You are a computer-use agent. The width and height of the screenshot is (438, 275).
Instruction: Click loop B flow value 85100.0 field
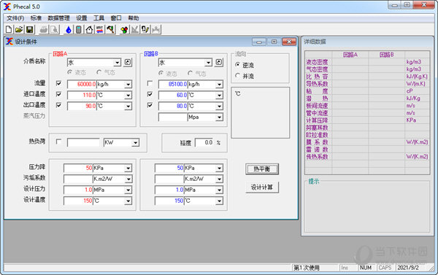point(173,85)
